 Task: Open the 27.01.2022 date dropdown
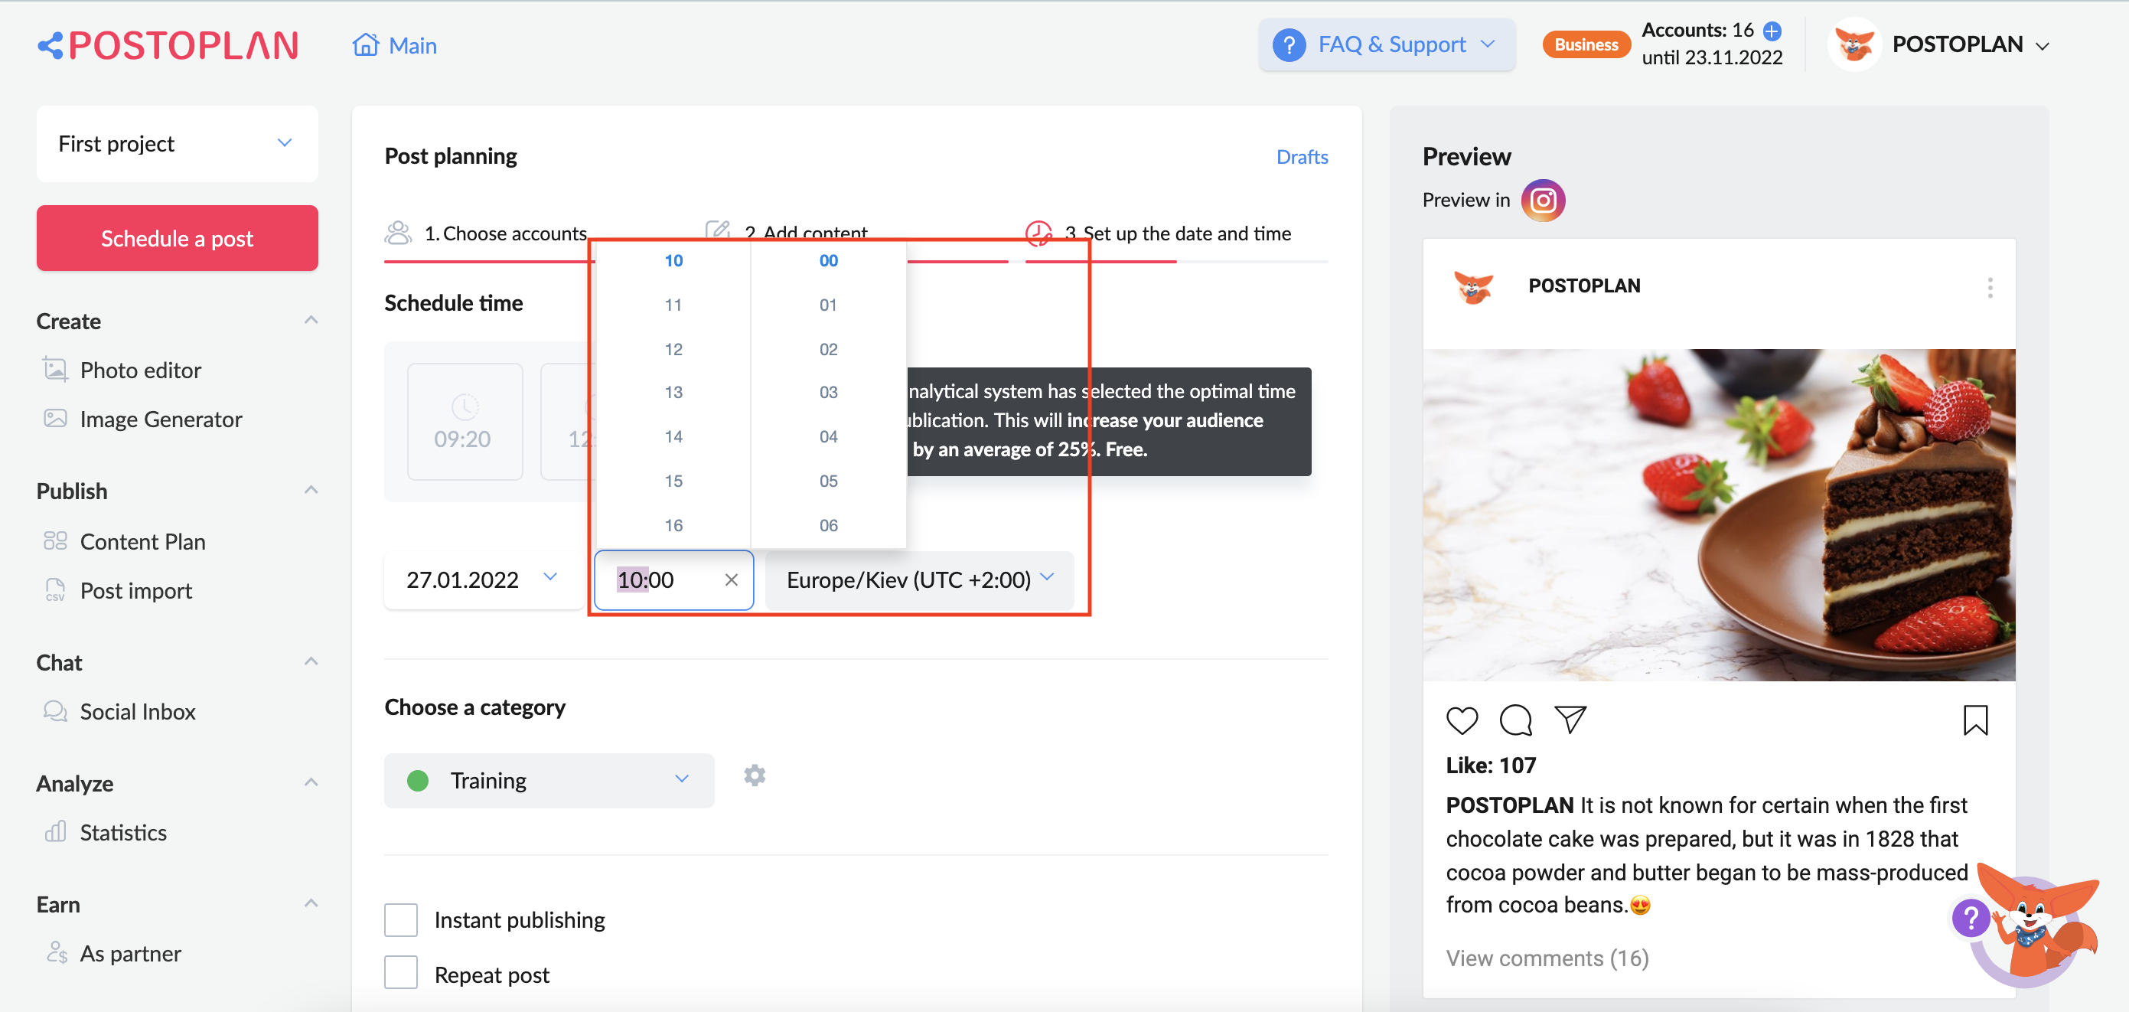[x=483, y=579]
